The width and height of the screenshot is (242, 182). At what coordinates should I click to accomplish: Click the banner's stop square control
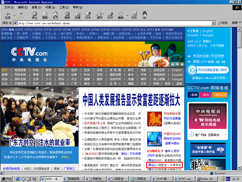tap(182, 64)
